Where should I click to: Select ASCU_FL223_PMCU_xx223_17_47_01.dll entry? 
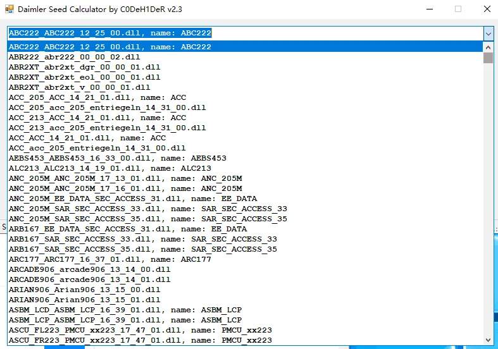(x=245, y=331)
